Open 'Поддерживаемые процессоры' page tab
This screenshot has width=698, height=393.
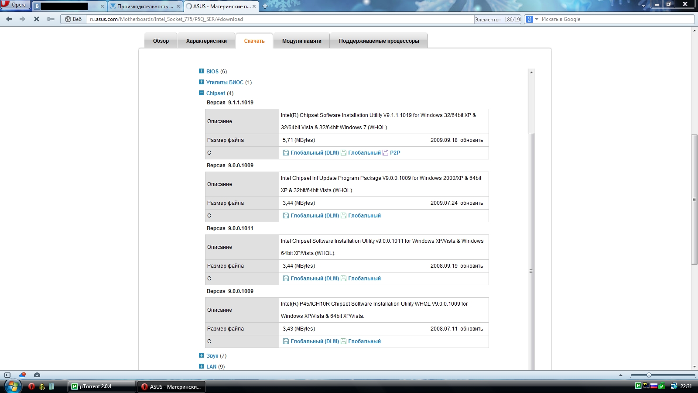coord(379,41)
